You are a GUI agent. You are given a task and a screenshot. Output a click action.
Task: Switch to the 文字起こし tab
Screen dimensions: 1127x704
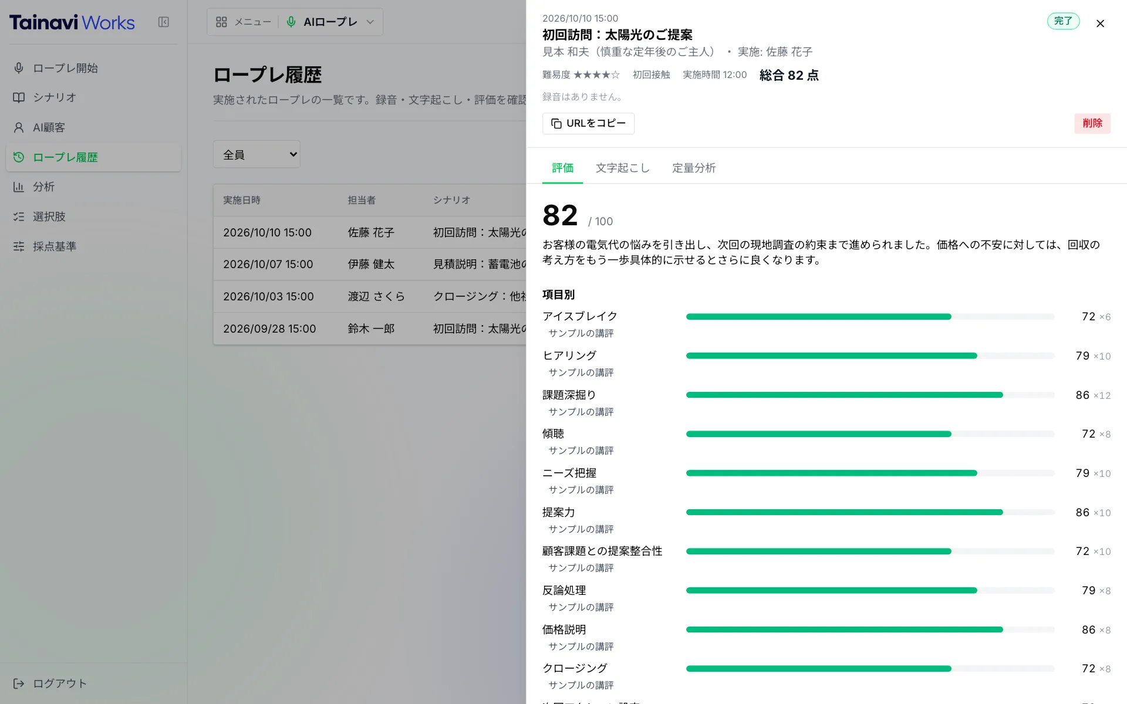[623, 168]
